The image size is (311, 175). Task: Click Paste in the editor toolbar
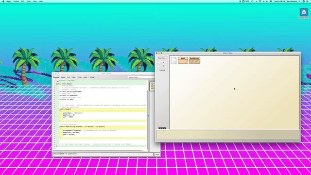[80, 77]
